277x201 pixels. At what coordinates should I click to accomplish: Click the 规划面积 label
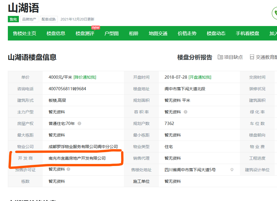coord(141,100)
